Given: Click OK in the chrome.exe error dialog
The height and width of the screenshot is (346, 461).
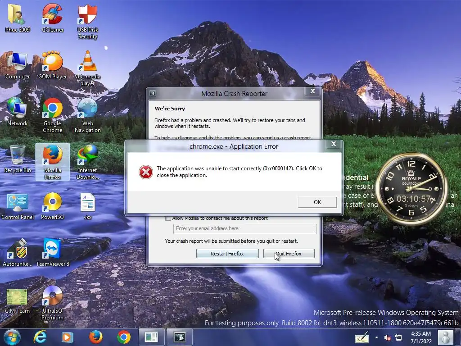Looking at the screenshot, I should click(317, 202).
